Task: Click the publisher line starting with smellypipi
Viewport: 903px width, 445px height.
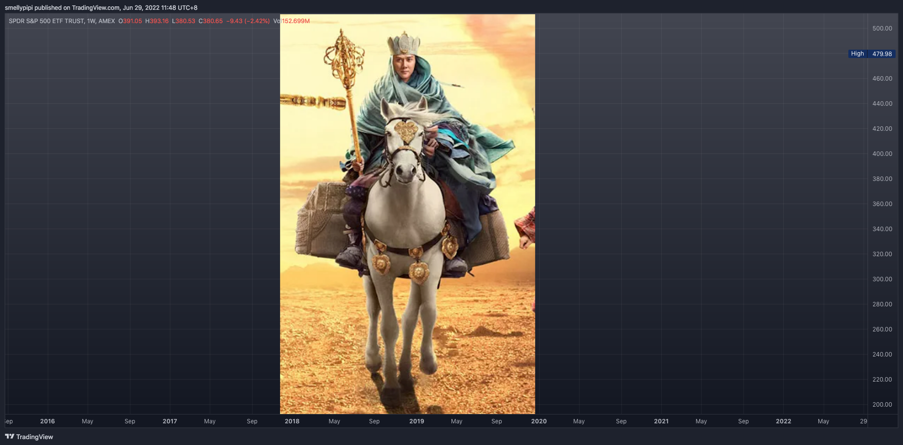Action: 101,8
